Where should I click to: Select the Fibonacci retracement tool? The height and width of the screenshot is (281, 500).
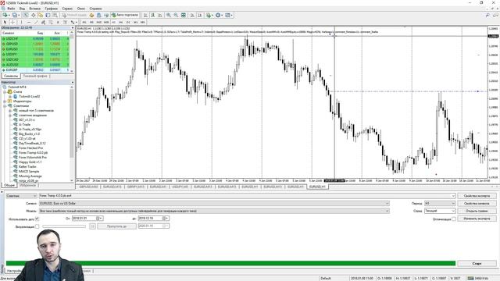tap(50, 22)
